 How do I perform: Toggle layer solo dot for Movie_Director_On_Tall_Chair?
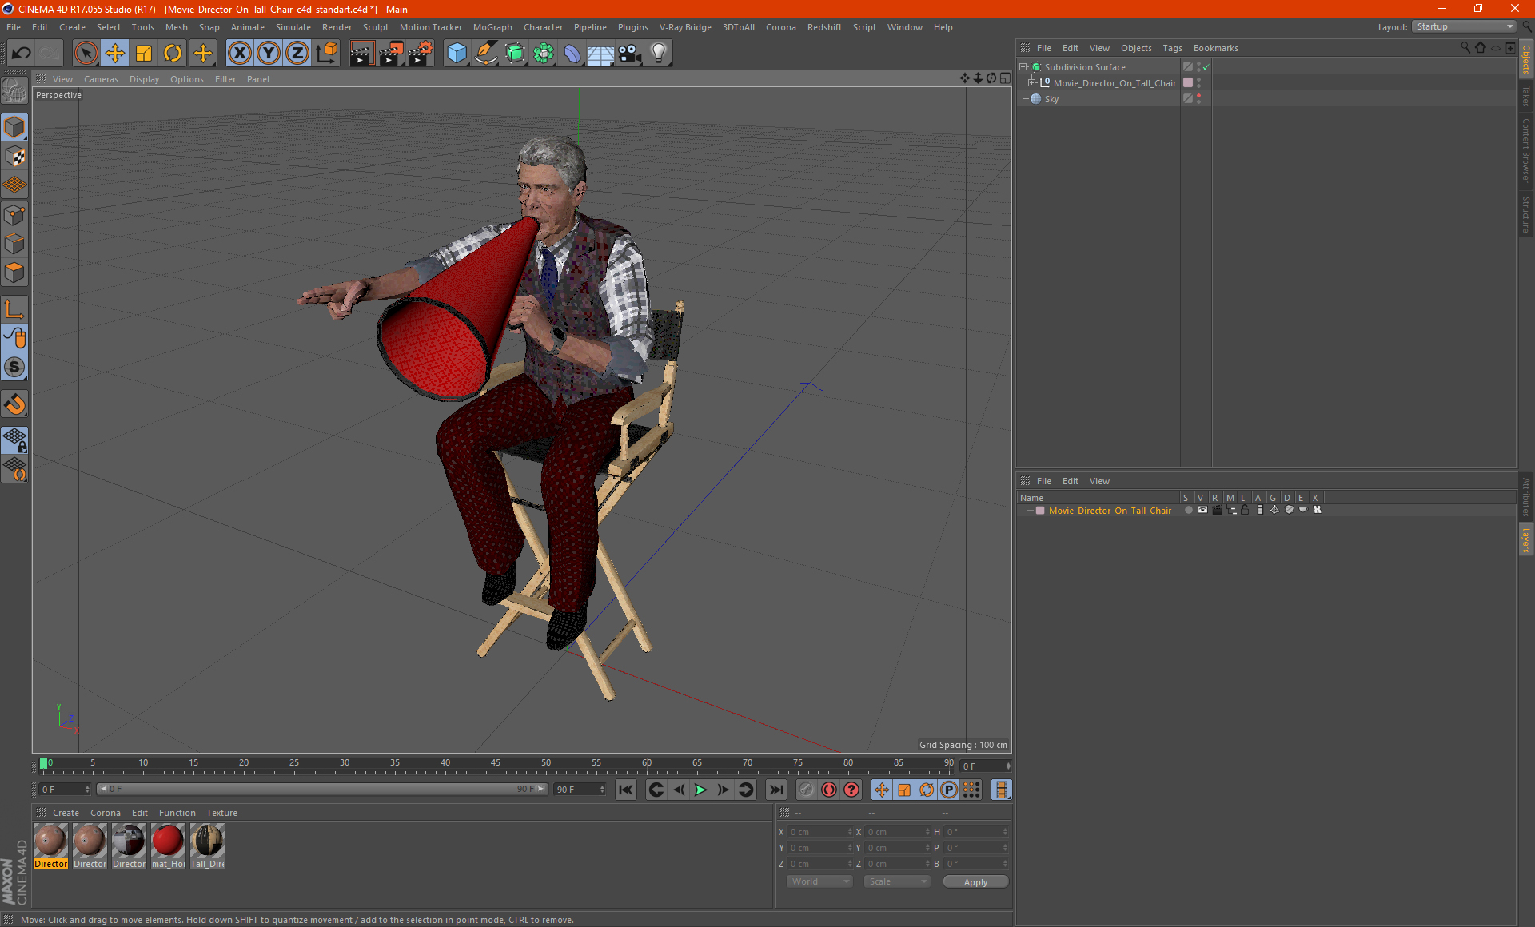[1188, 510]
